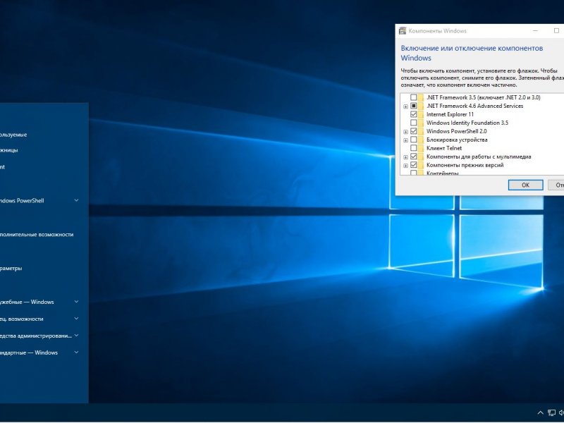Disable the Компоненты прежних версий checkbox
Viewport: 564px width, 423px height.
(x=414, y=165)
